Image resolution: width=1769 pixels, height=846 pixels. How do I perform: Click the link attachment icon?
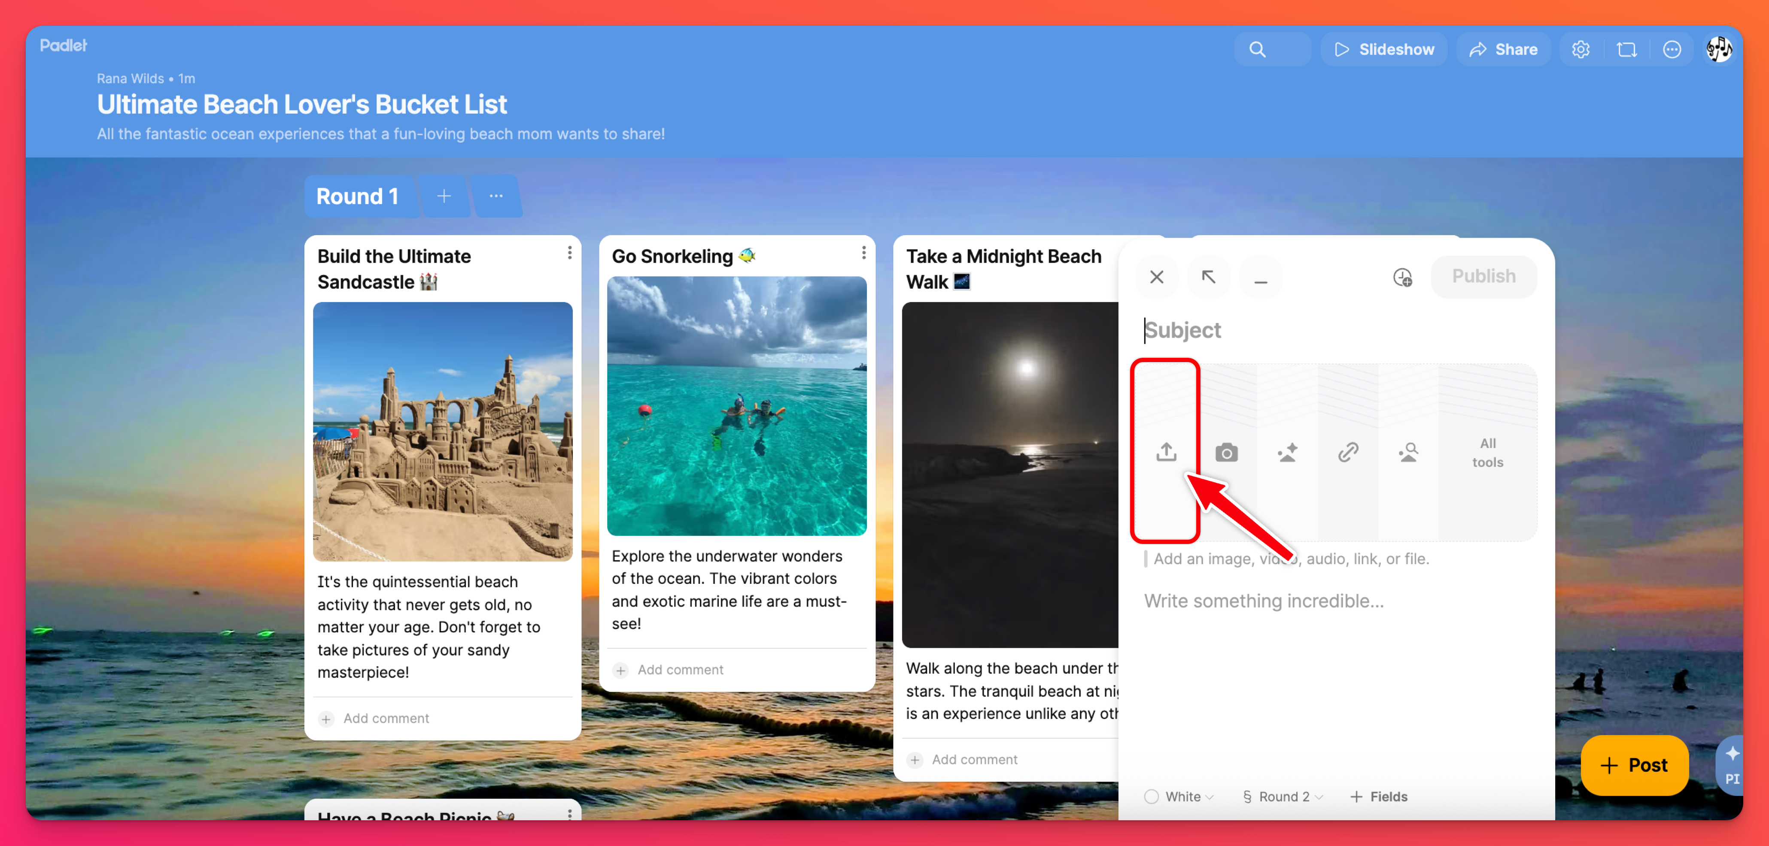(1347, 452)
